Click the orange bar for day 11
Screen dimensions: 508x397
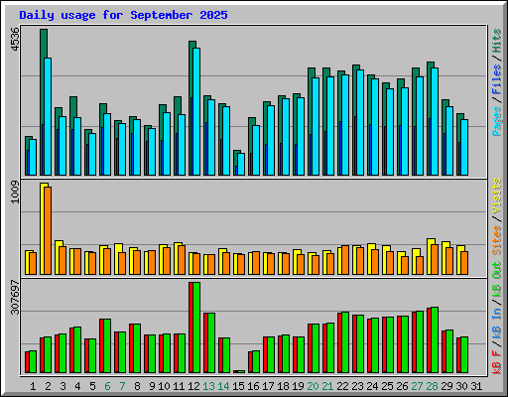point(182,260)
